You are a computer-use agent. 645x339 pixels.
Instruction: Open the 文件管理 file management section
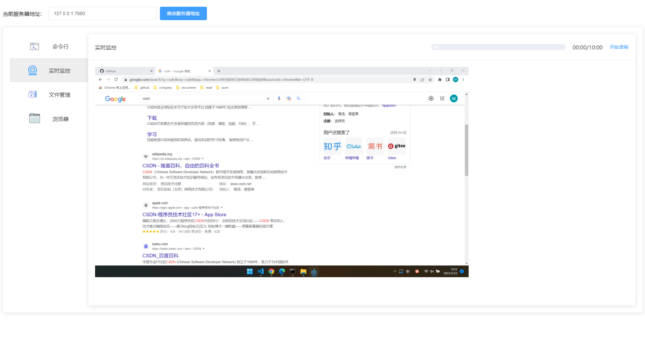pyautogui.click(x=49, y=94)
